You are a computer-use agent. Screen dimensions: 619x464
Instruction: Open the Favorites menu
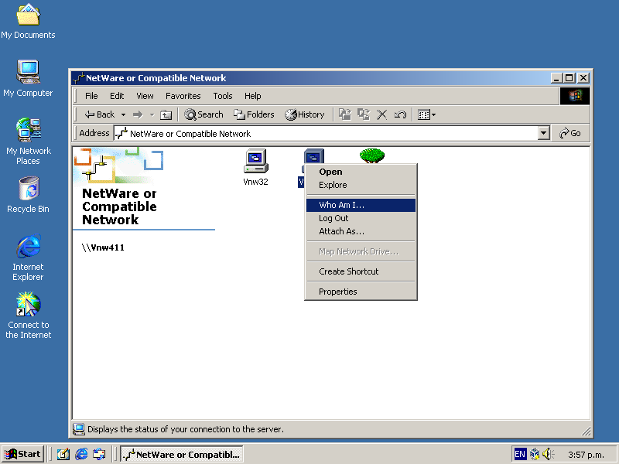pyautogui.click(x=183, y=96)
